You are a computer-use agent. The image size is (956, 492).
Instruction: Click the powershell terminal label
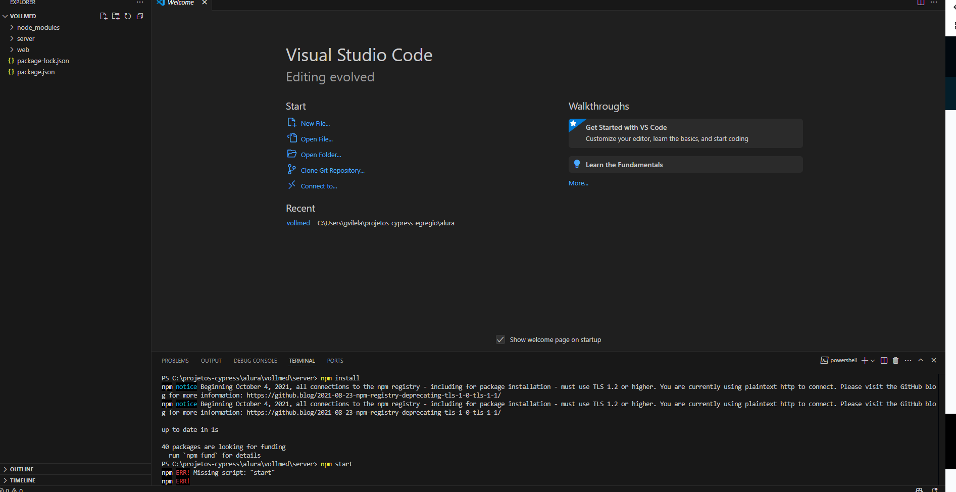point(839,360)
